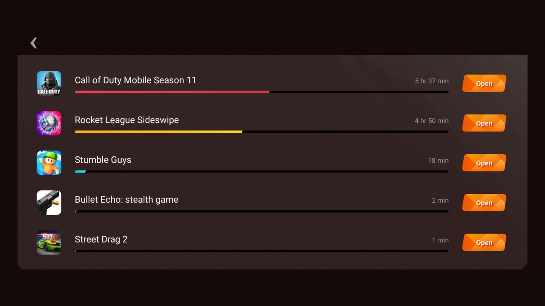The image size is (545, 306).
Task: Click the 5 hr 37 min playtime label
Action: tap(432, 81)
